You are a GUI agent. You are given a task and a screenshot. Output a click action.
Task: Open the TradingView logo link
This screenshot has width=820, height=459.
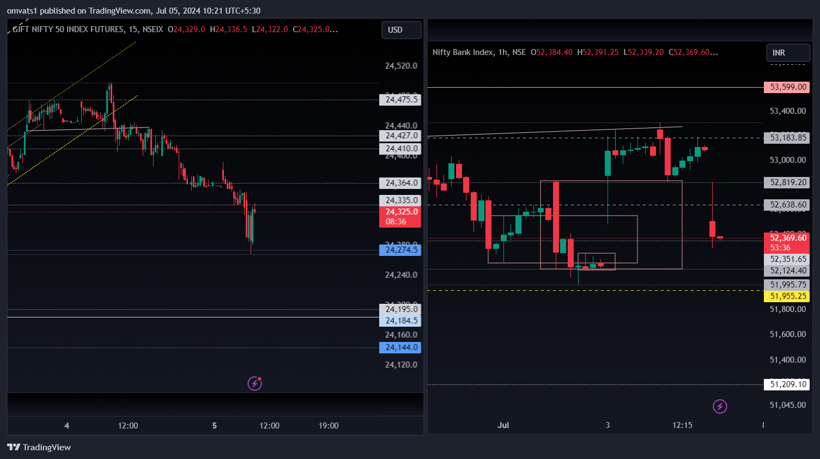point(39,447)
